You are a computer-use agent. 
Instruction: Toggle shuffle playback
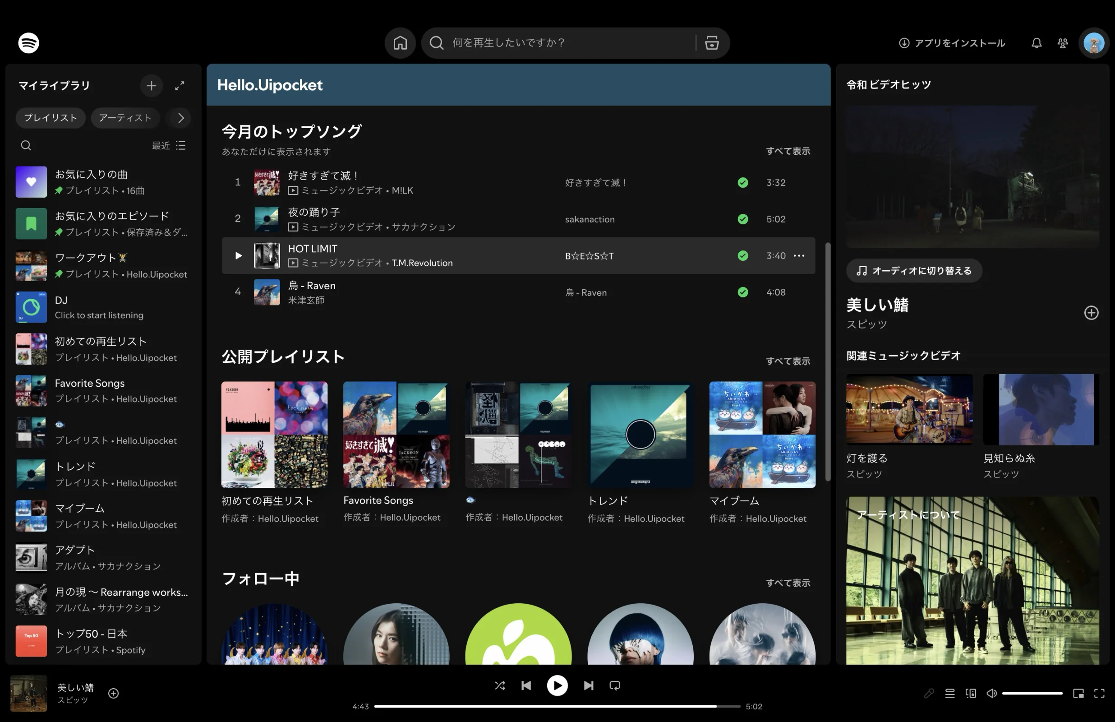click(499, 686)
